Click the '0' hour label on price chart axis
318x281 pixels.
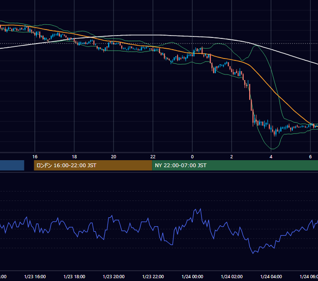(192, 157)
